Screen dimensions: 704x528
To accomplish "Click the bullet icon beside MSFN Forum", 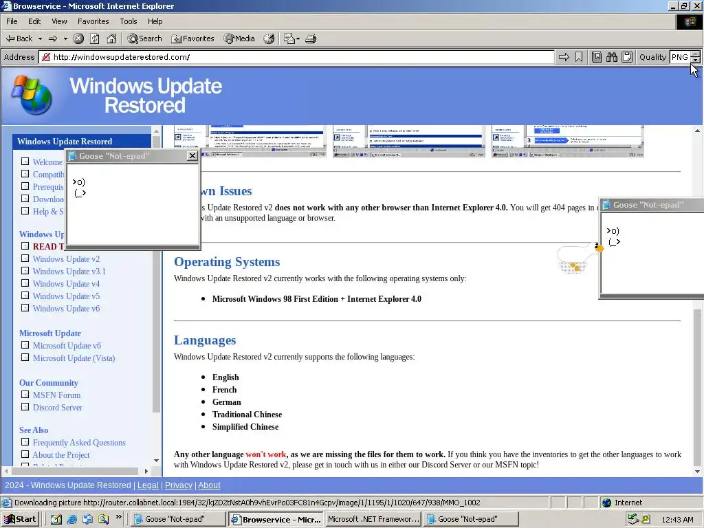I will pyautogui.click(x=25, y=395).
